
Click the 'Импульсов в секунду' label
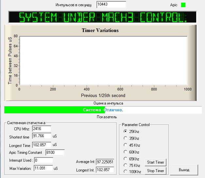click(74, 5)
